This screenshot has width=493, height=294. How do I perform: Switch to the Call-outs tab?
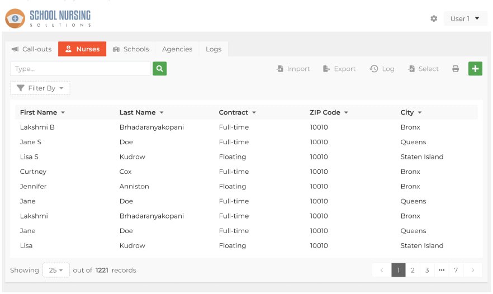tap(31, 49)
